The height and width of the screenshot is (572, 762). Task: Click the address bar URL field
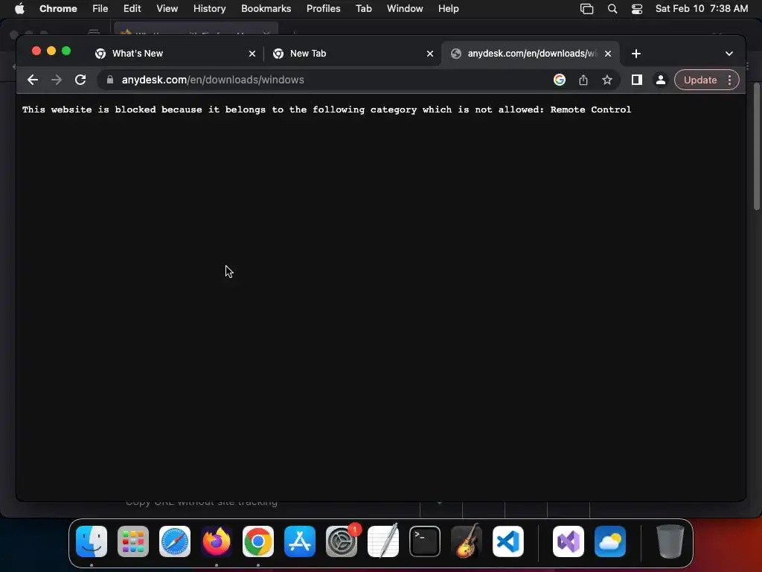click(x=330, y=80)
